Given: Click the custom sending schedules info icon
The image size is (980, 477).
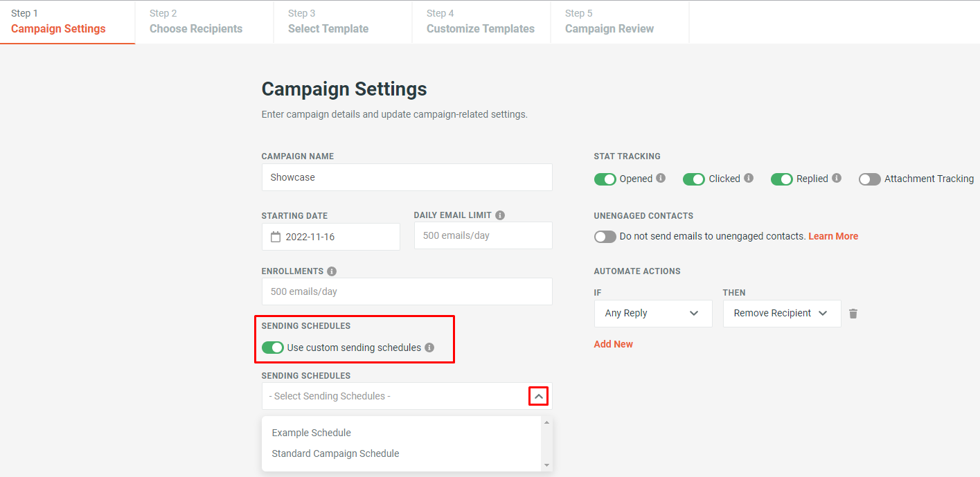Looking at the screenshot, I should (x=429, y=348).
